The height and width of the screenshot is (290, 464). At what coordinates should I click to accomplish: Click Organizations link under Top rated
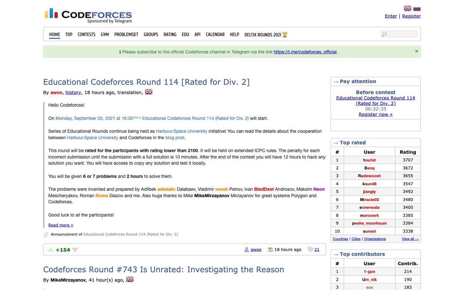coord(375,239)
